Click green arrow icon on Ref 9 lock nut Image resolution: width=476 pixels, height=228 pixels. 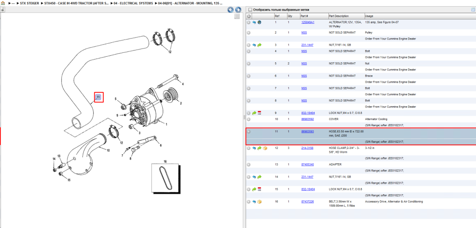tap(254, 113)
